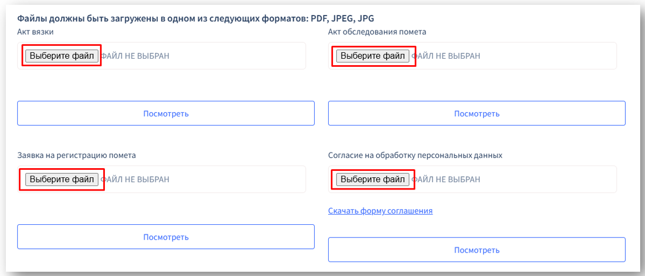Select file for Согласие на обработку персональных данных
Image resolution: width=645 pixels, height=276 pixels.
point(373,179)
